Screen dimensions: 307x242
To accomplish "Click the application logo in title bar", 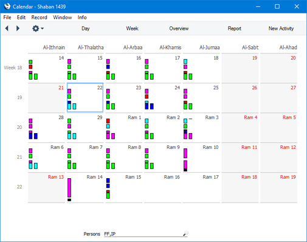I will 7,6.
